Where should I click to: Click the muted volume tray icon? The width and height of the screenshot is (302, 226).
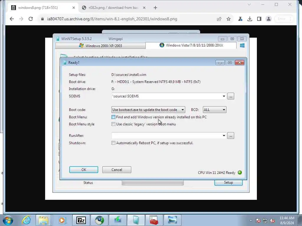click(x=272, y=221)
